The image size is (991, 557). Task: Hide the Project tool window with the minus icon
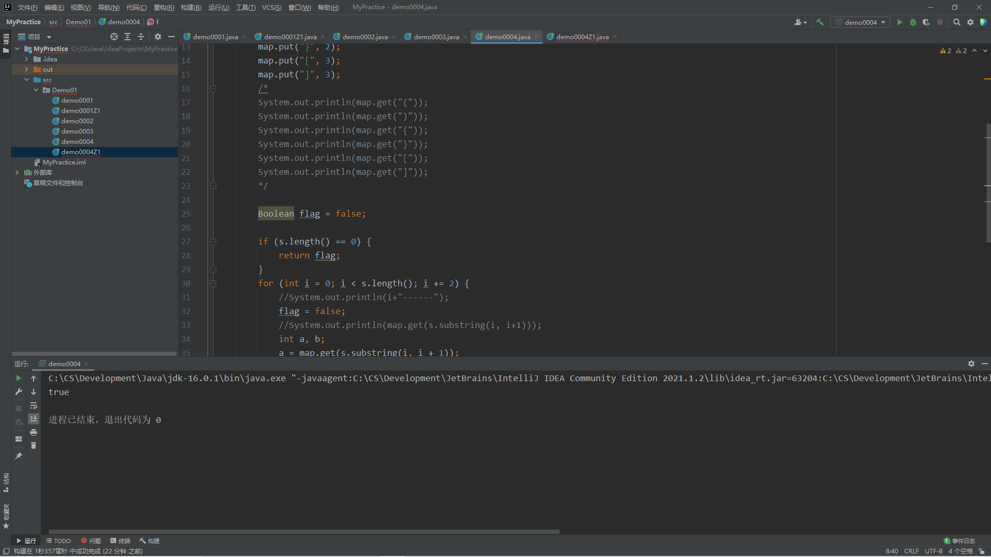tap(171, 37)
